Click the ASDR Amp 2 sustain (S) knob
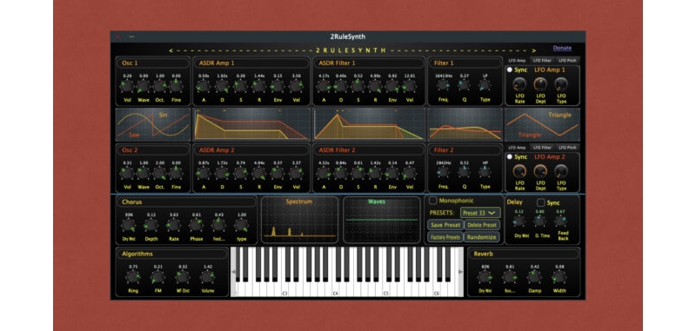This screenshot has height=331, width=696. pyautogui.click(x=240, y=173)
